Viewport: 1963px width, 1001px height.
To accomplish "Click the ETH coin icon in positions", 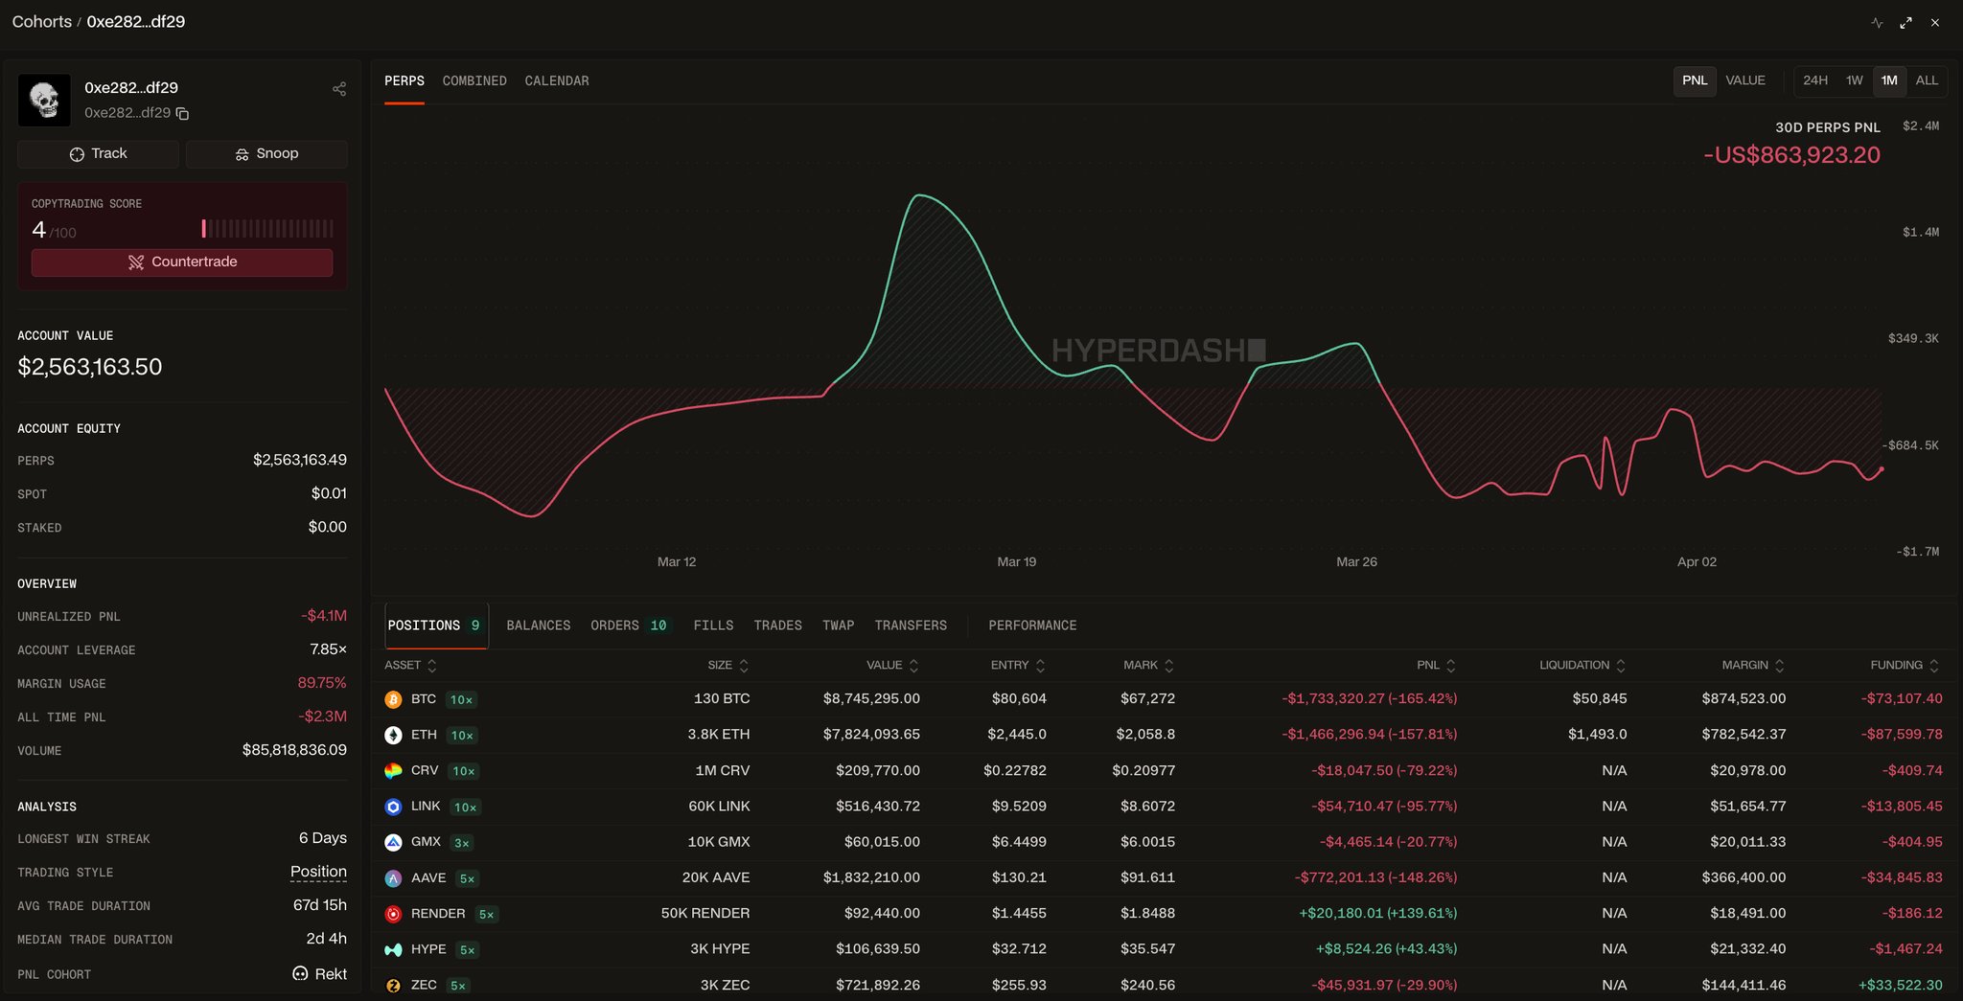I will [393, 736].
